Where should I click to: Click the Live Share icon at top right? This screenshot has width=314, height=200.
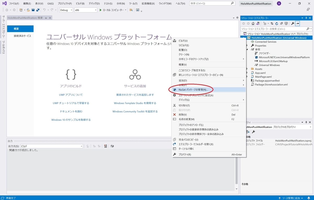click(308, 10)
